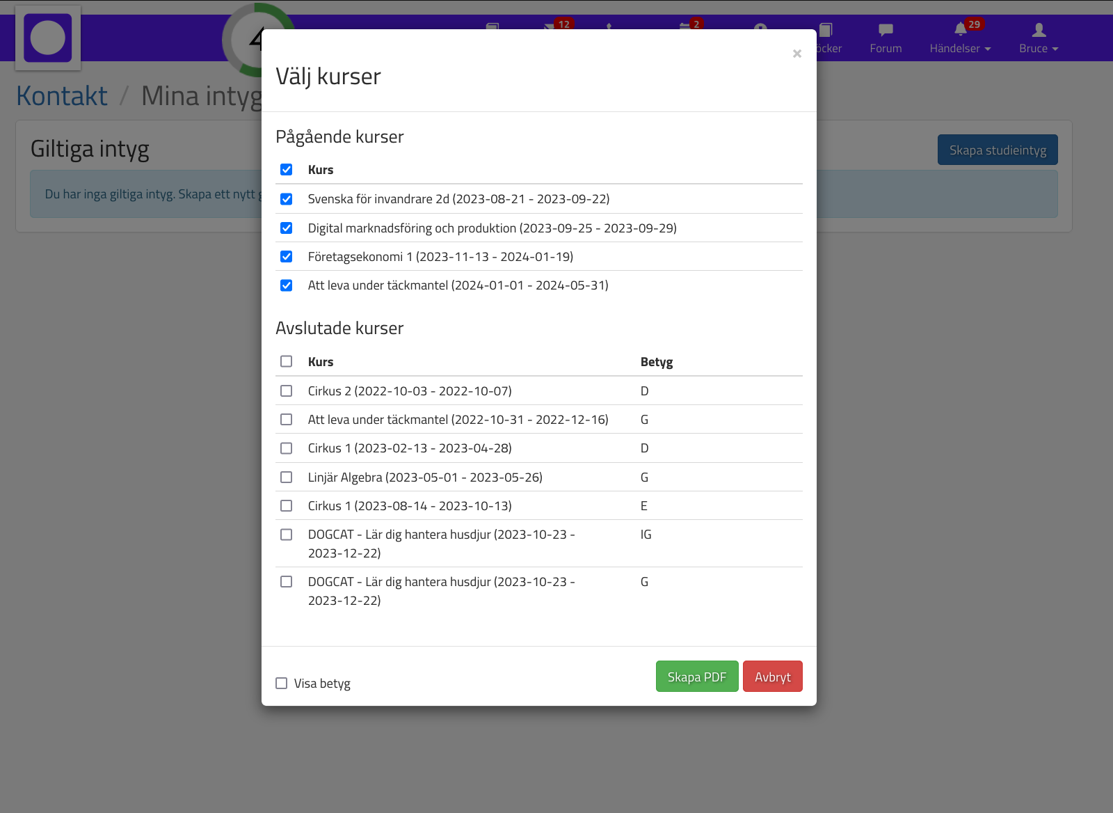Image resolution: width=1113 pixels, height=813 pixels.
Task: Enable the Visa betyg checkbox
Action: tap(282, 684)
